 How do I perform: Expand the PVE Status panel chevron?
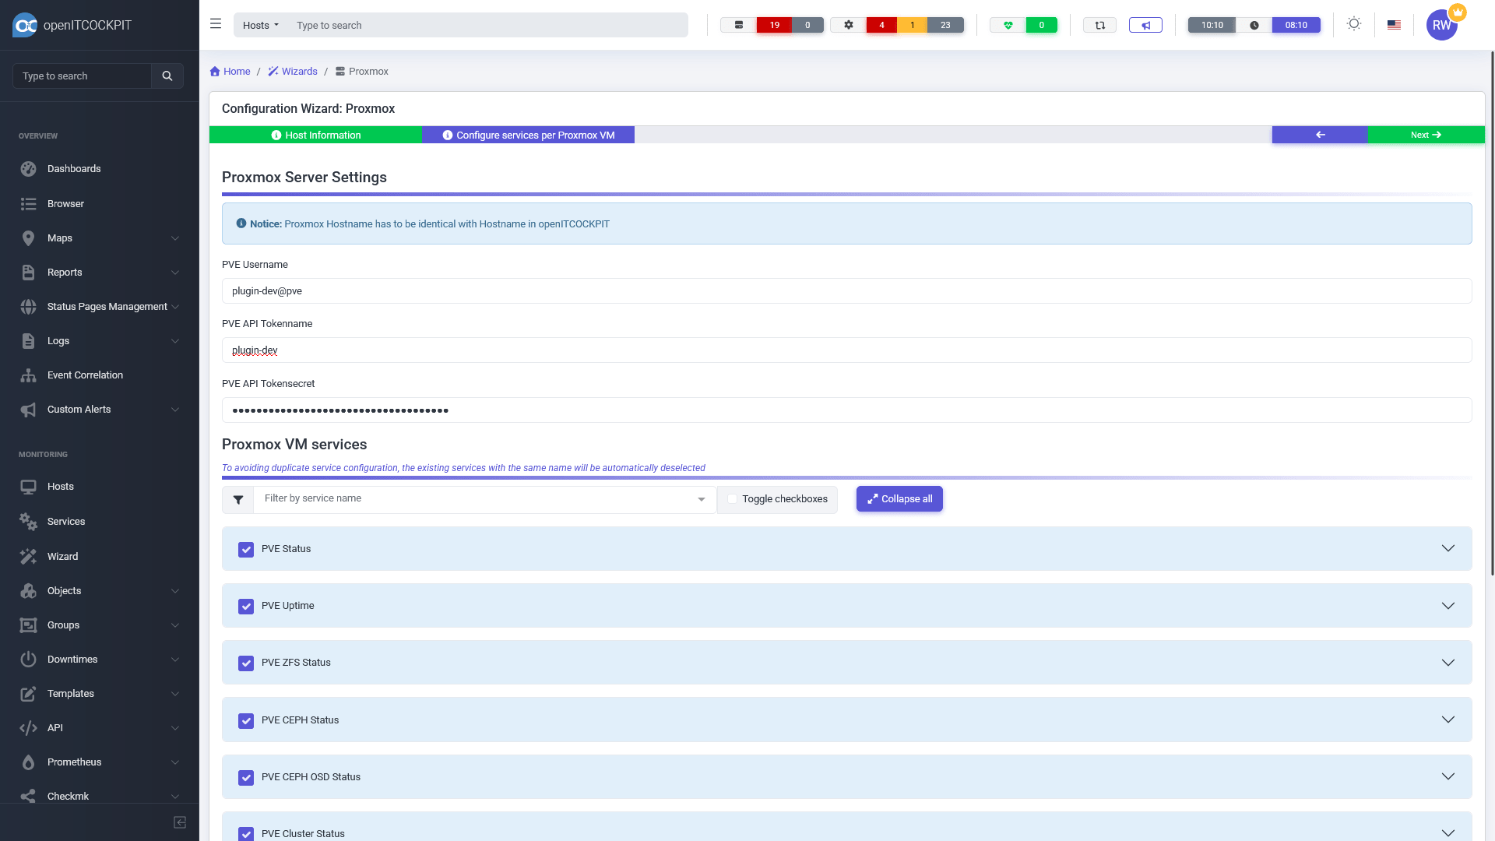1448,548
